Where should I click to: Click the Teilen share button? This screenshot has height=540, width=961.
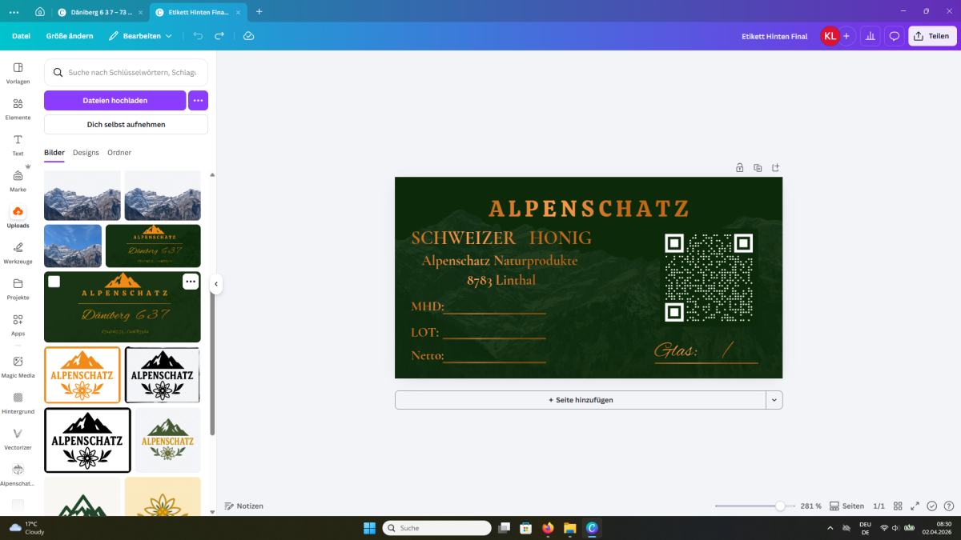(931, 36)
